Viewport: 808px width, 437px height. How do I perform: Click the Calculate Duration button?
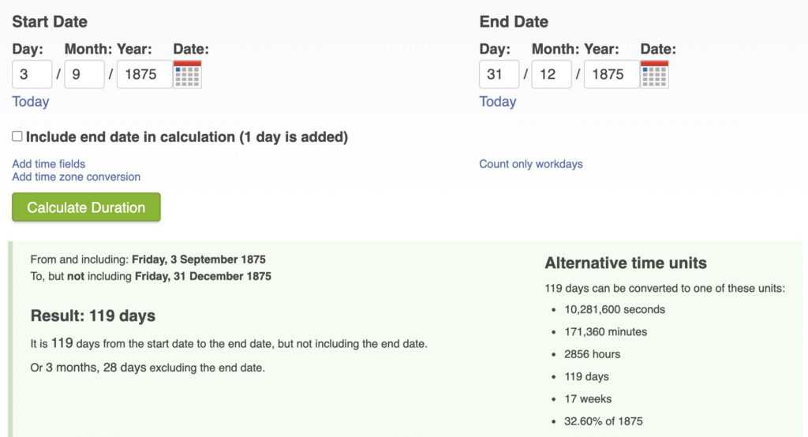86,207
